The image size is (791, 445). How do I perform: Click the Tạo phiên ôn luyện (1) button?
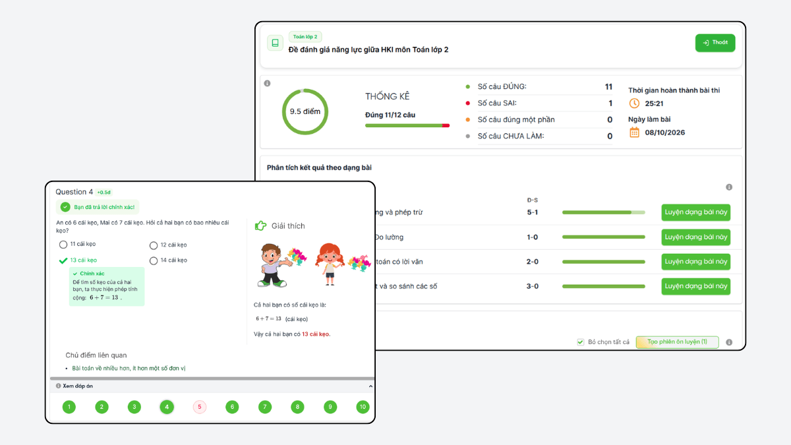pyautogui.click(x=677, y=342)
